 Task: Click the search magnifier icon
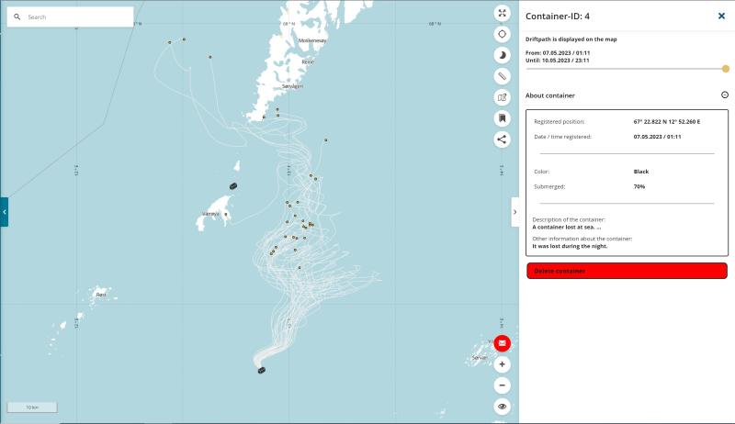[x=17, y=17]
